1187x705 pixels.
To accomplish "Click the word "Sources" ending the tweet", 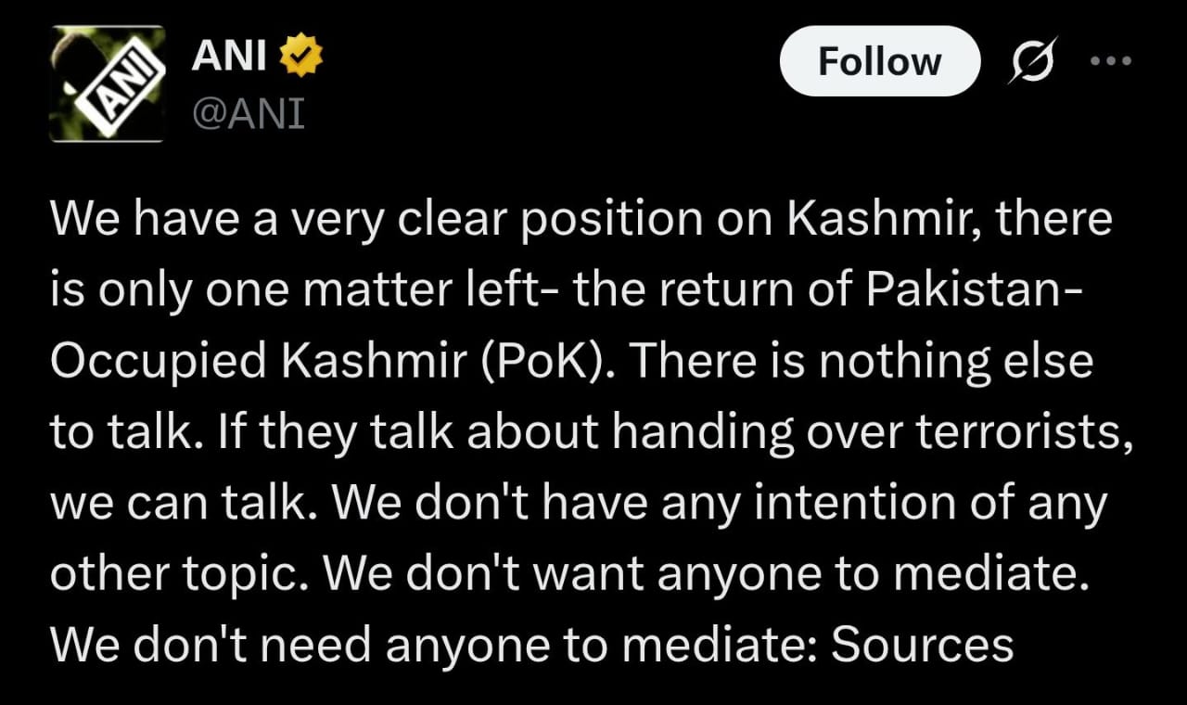I will [923, 645].
